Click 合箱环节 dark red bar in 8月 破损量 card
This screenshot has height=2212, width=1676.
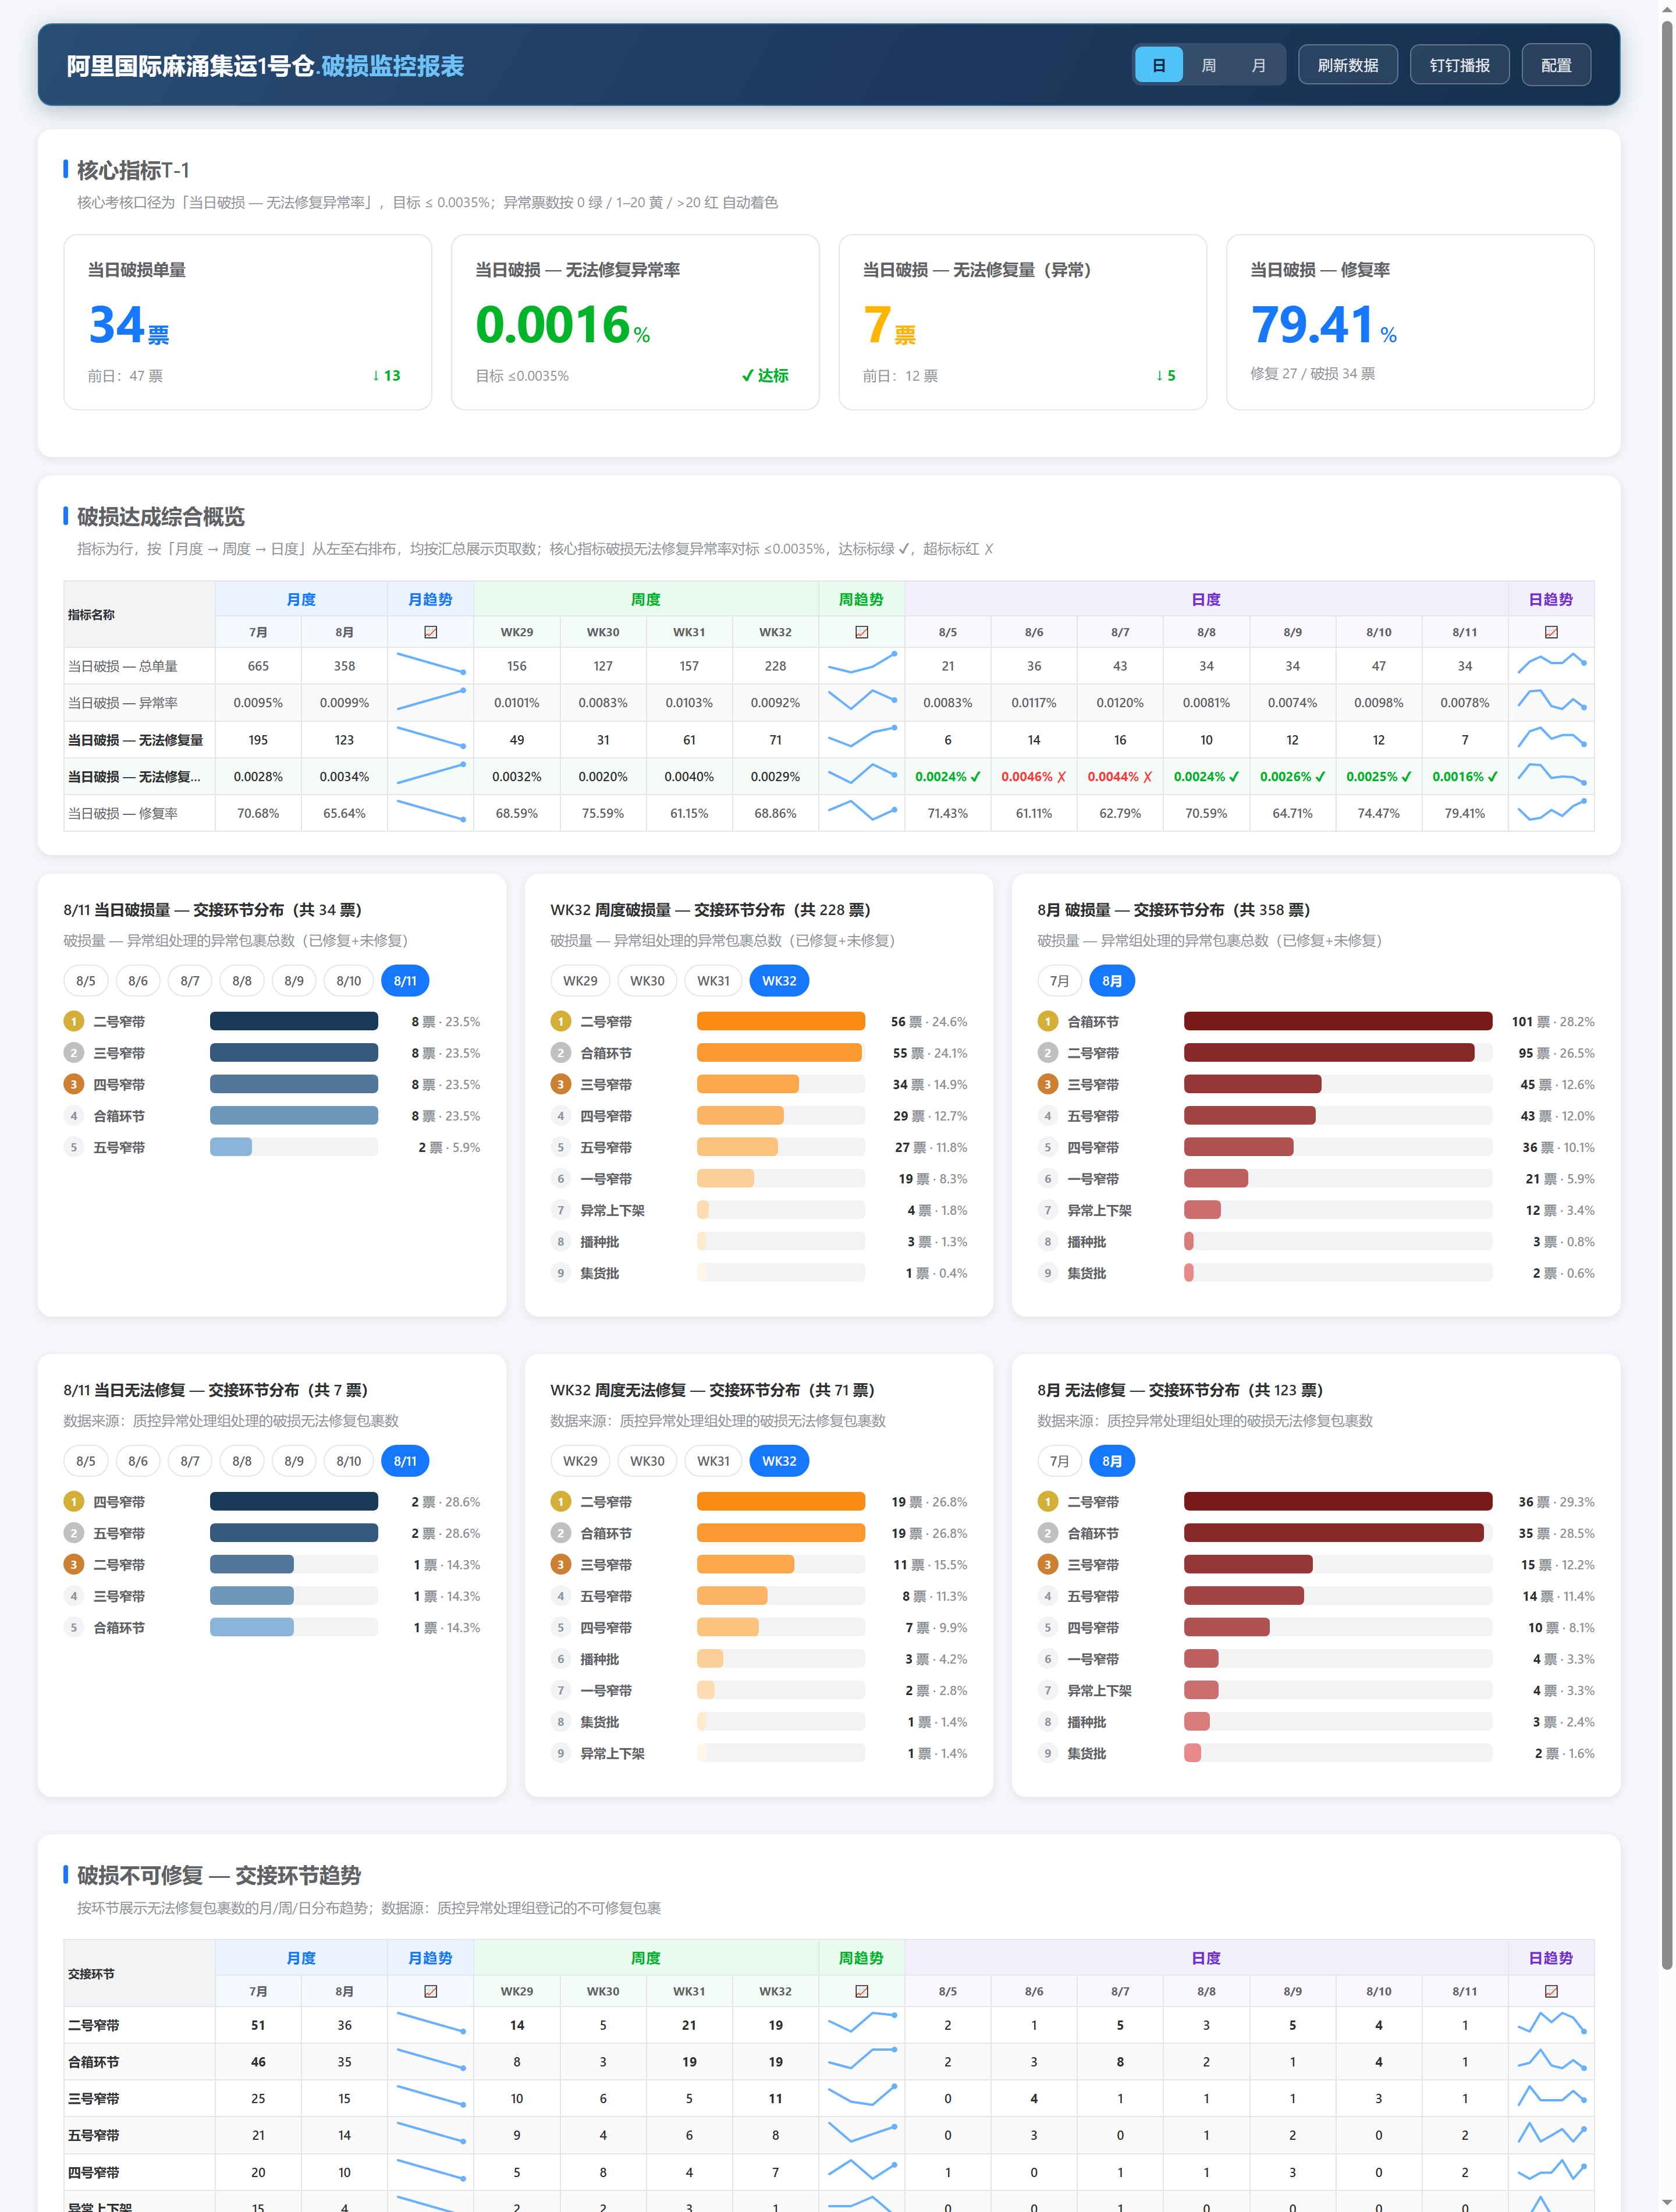coord(1338,1021)
